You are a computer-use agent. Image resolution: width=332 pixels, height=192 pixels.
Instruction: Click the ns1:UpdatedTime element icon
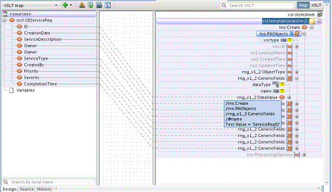pyautogui.click(x=289, y=65)
